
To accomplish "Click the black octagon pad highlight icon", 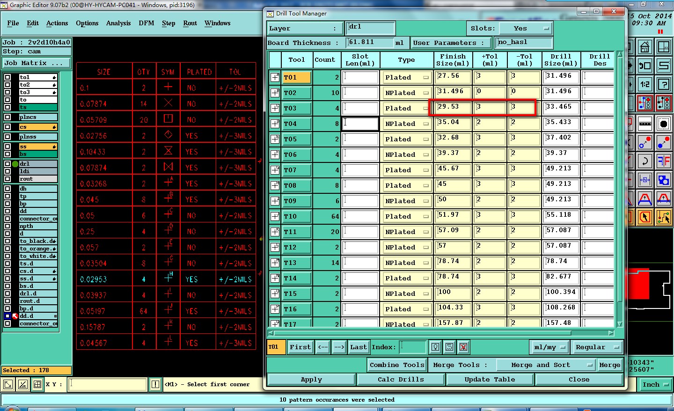I will click(x=664, y=124).
